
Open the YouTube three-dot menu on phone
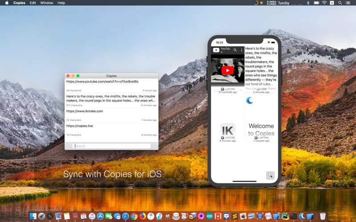242,50
